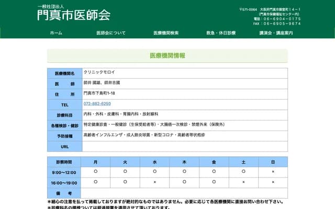Click Saturday 9:00〜12:00 circle mark
Image resolution: width=335 pixels, height=209 pixels.
click(243, 171)
